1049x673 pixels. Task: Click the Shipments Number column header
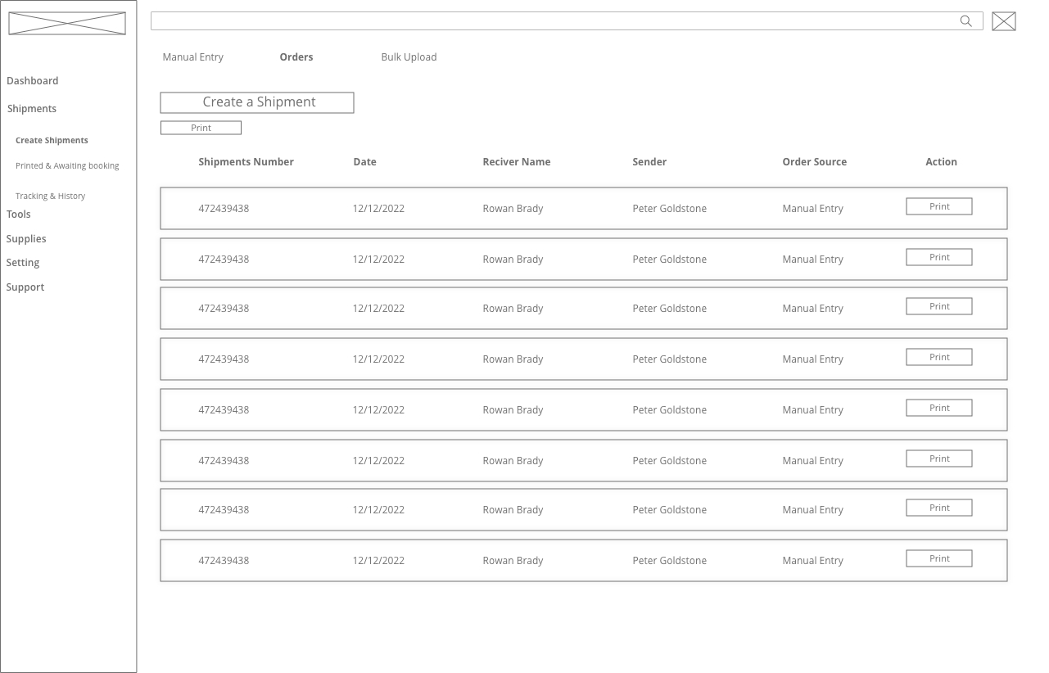coord(246,162)
